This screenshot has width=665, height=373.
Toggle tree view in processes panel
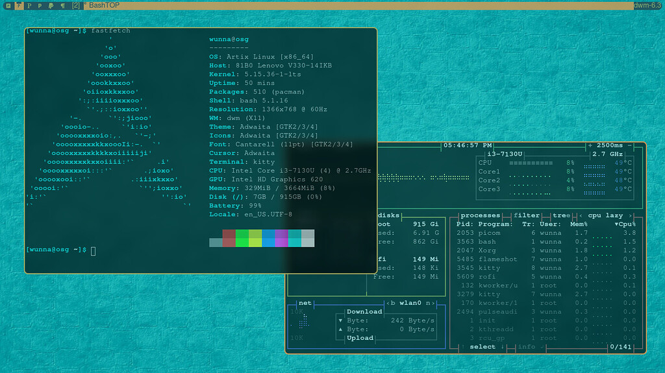point(560,215)
